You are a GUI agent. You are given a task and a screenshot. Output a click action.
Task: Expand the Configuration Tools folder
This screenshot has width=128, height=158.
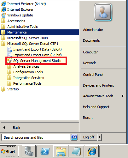coord(28,72)
